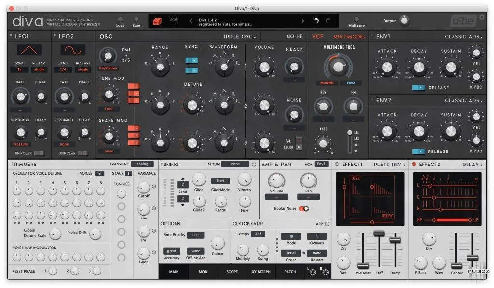This screenshot has height=288, width=494.
Task: Open settings with the gear icon
Action: coord(482,17)
